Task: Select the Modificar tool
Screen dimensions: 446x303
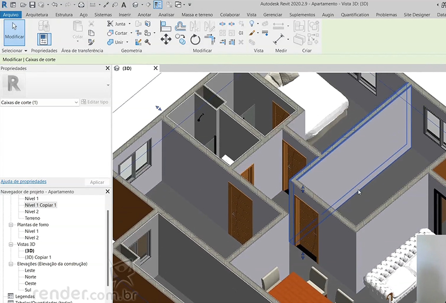Action: point(14,31)
